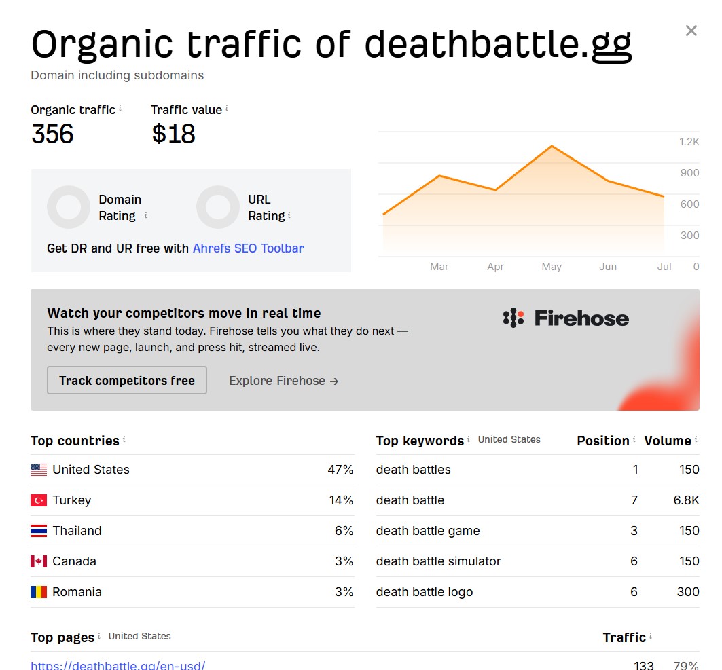This screenshot has width=722, height=670.
Task: Click Position column info icon
Action: point(634,439)
